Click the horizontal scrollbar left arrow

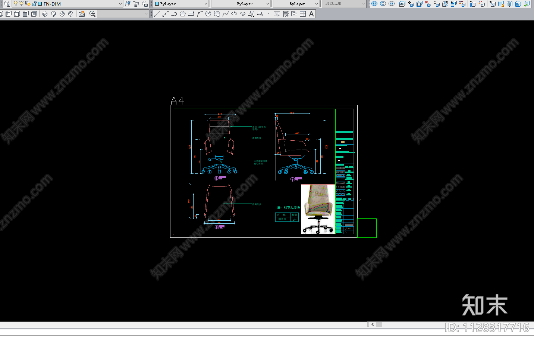pyautogui.click(x=373, y=324)
